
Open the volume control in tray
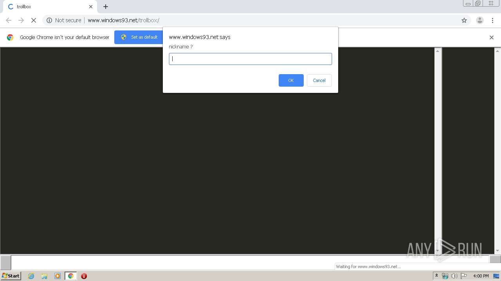[454, 276]
